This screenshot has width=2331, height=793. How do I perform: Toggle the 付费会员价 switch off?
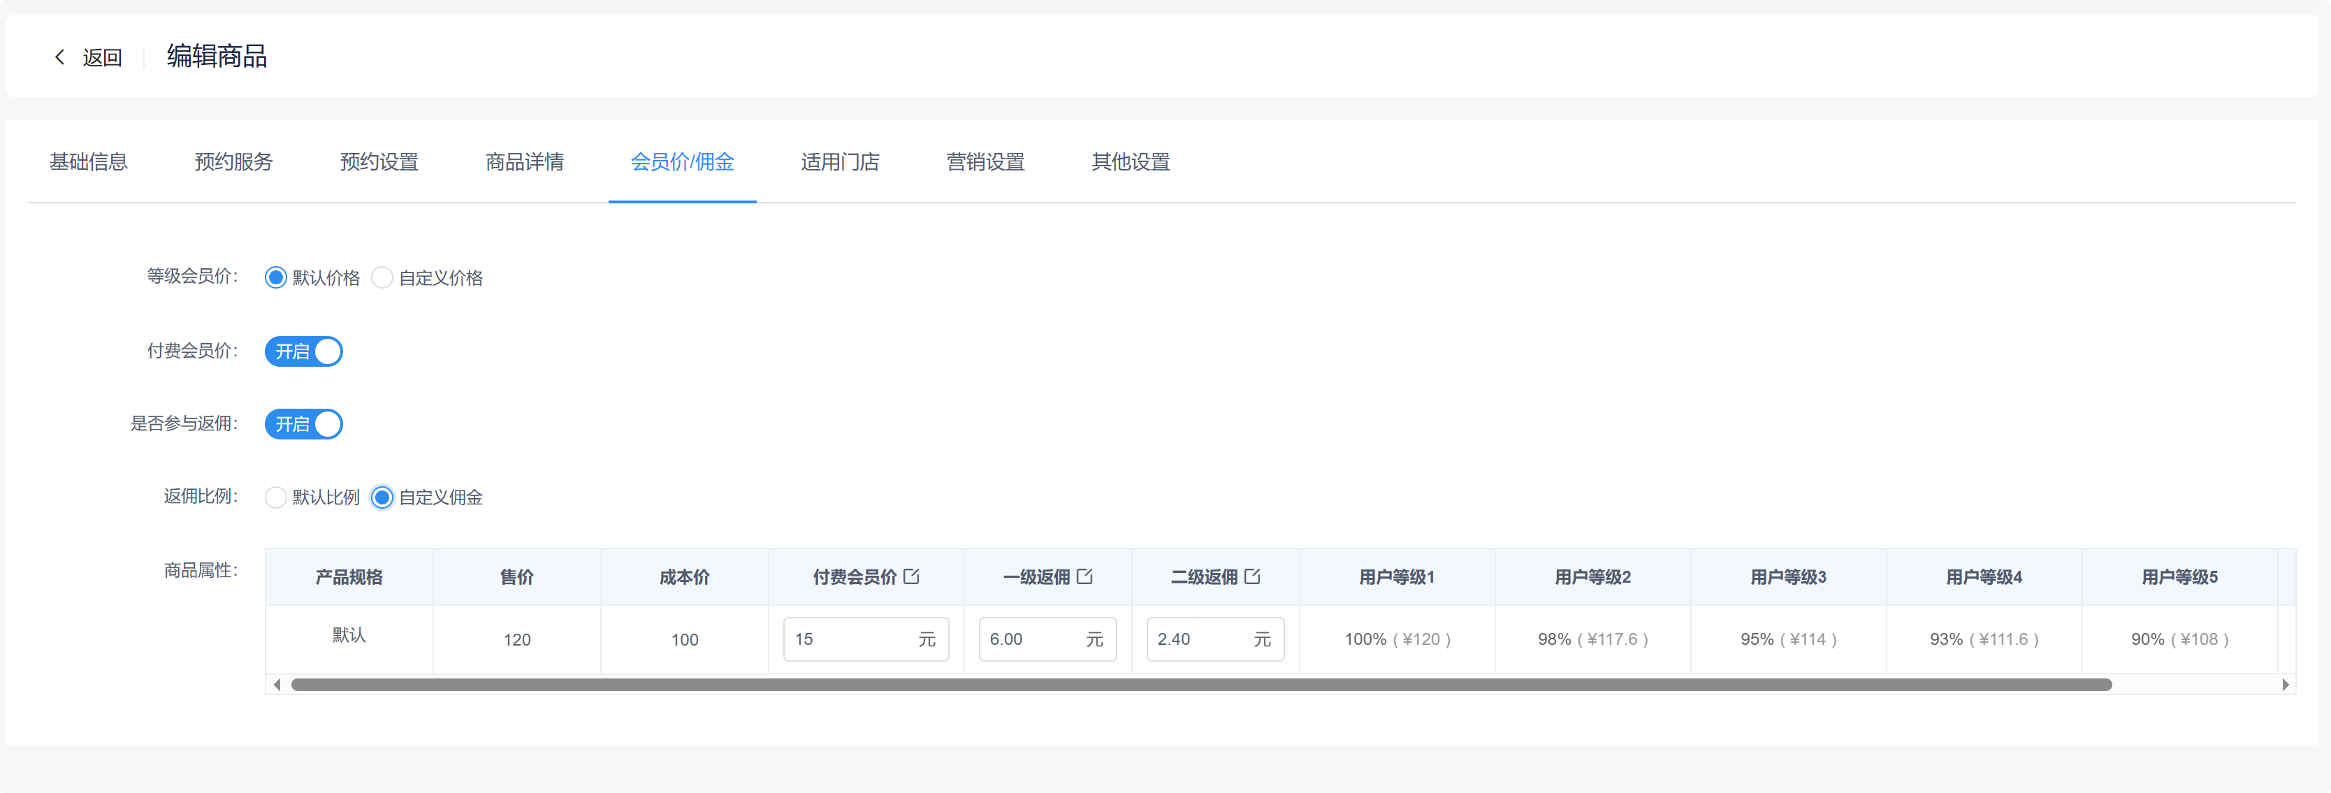coord(303,351)
